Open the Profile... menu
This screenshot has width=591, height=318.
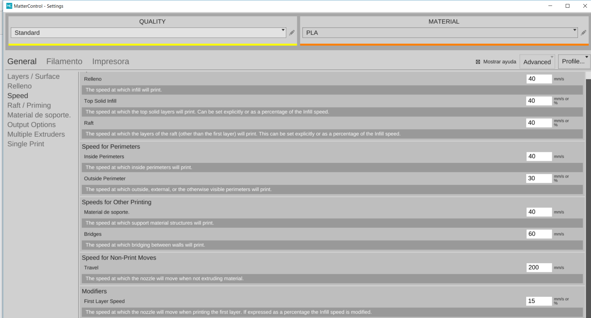pyautogui.click(x=574, y=61)
